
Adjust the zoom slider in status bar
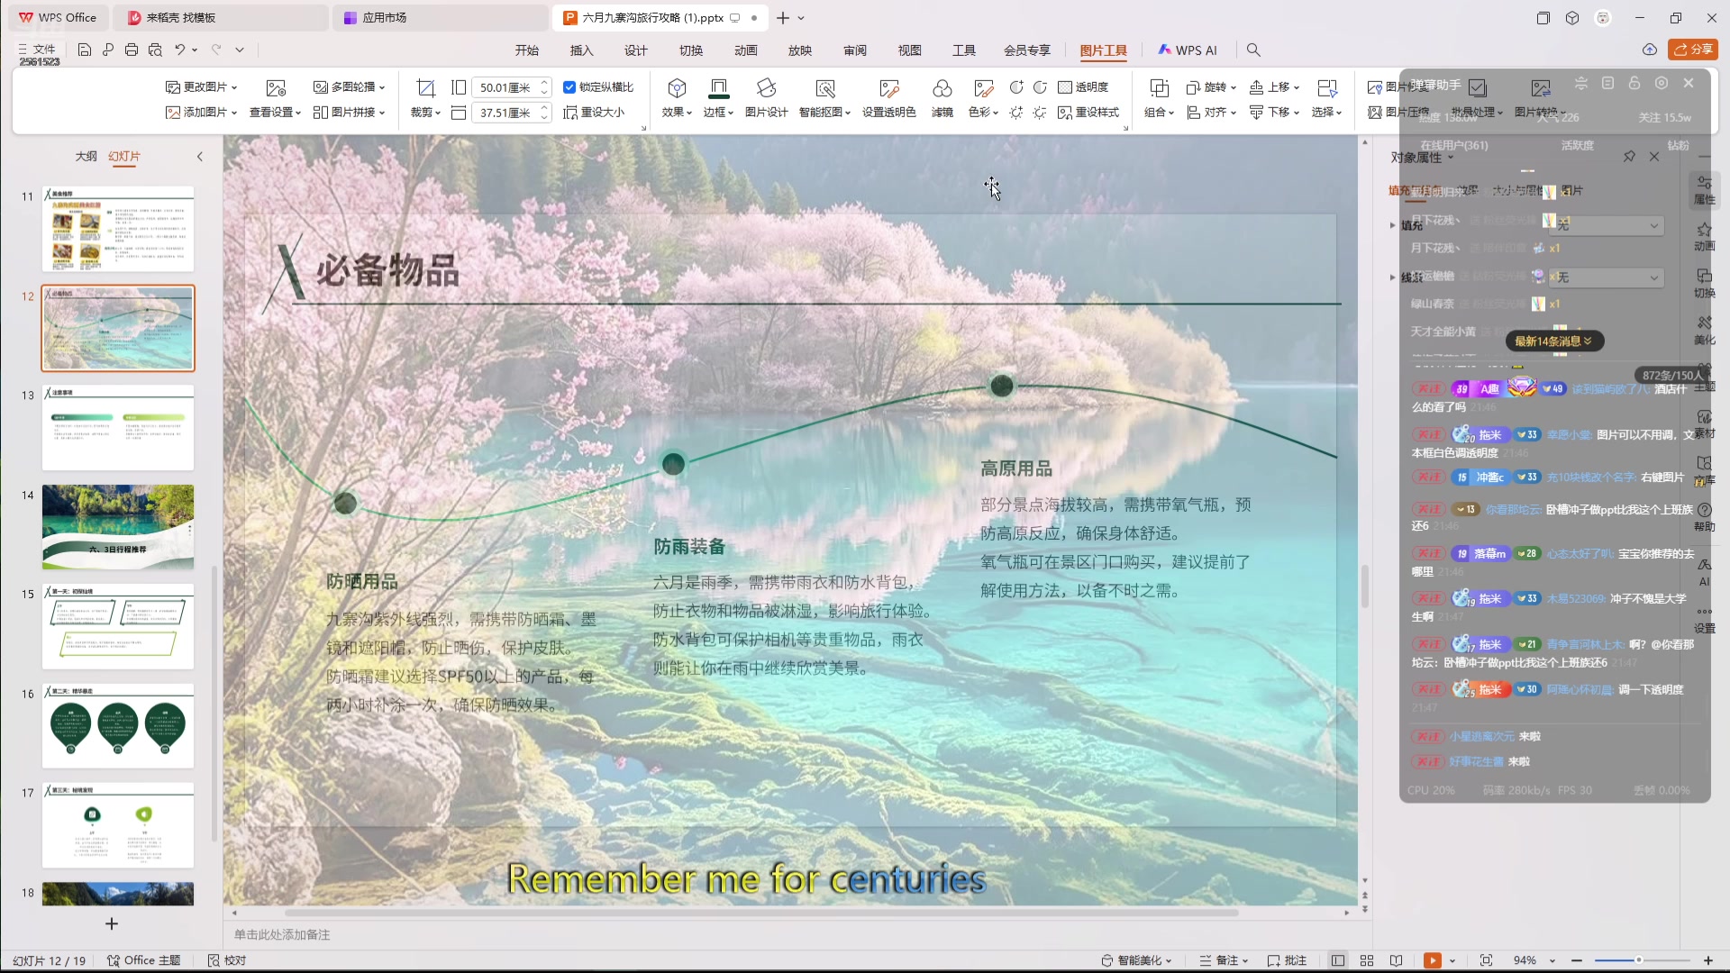(x=1639, y=960)
